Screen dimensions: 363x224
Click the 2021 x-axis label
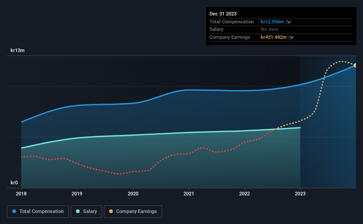click(x=189, y=194)
